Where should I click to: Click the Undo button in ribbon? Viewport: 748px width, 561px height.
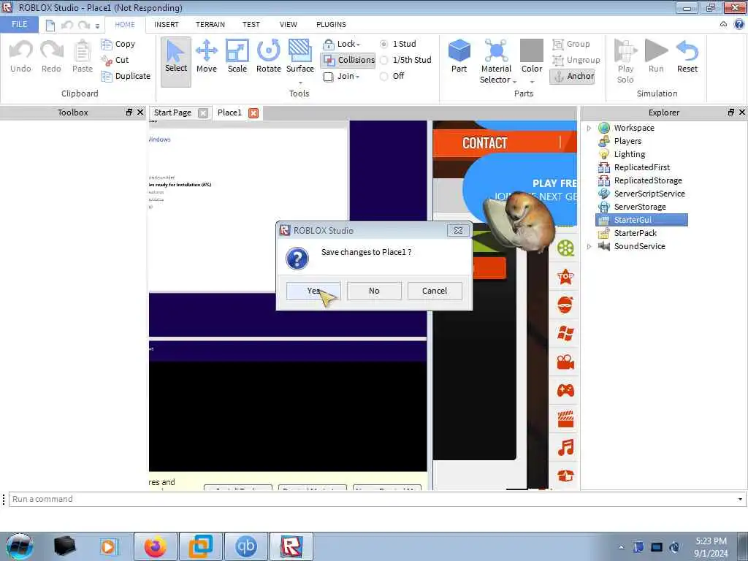(x=20, y=57)
